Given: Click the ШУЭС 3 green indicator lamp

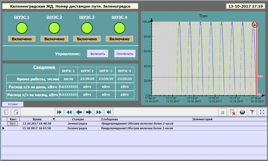Looking at the screenshot, I should 87,28.
